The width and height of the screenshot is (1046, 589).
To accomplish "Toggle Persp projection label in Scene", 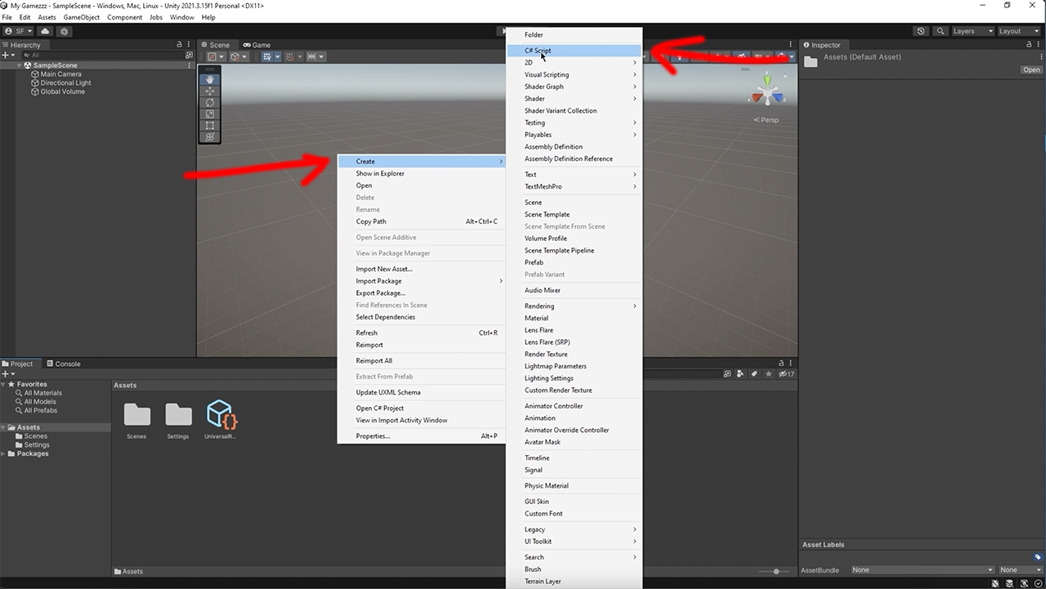I will click(767, 120).
